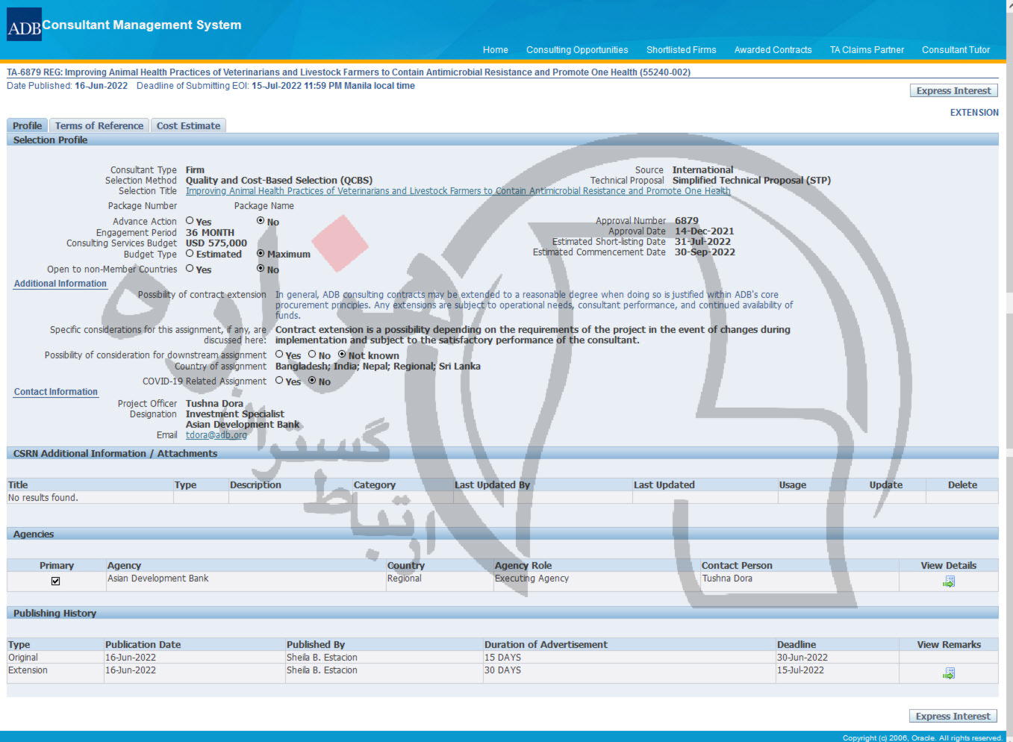The height and width of the screenshot is (742, 1013).
Task: Click top Express Interest button
Action: 953,90
